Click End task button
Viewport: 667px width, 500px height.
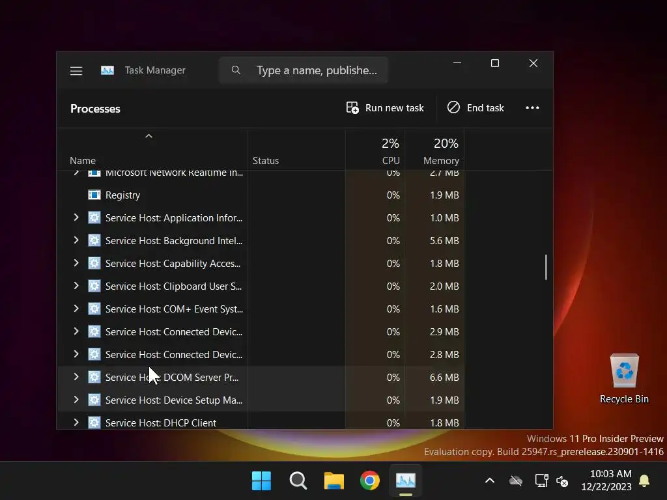tap(475, 108)
